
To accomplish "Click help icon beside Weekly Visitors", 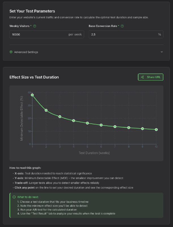I will tap(35, 26).
